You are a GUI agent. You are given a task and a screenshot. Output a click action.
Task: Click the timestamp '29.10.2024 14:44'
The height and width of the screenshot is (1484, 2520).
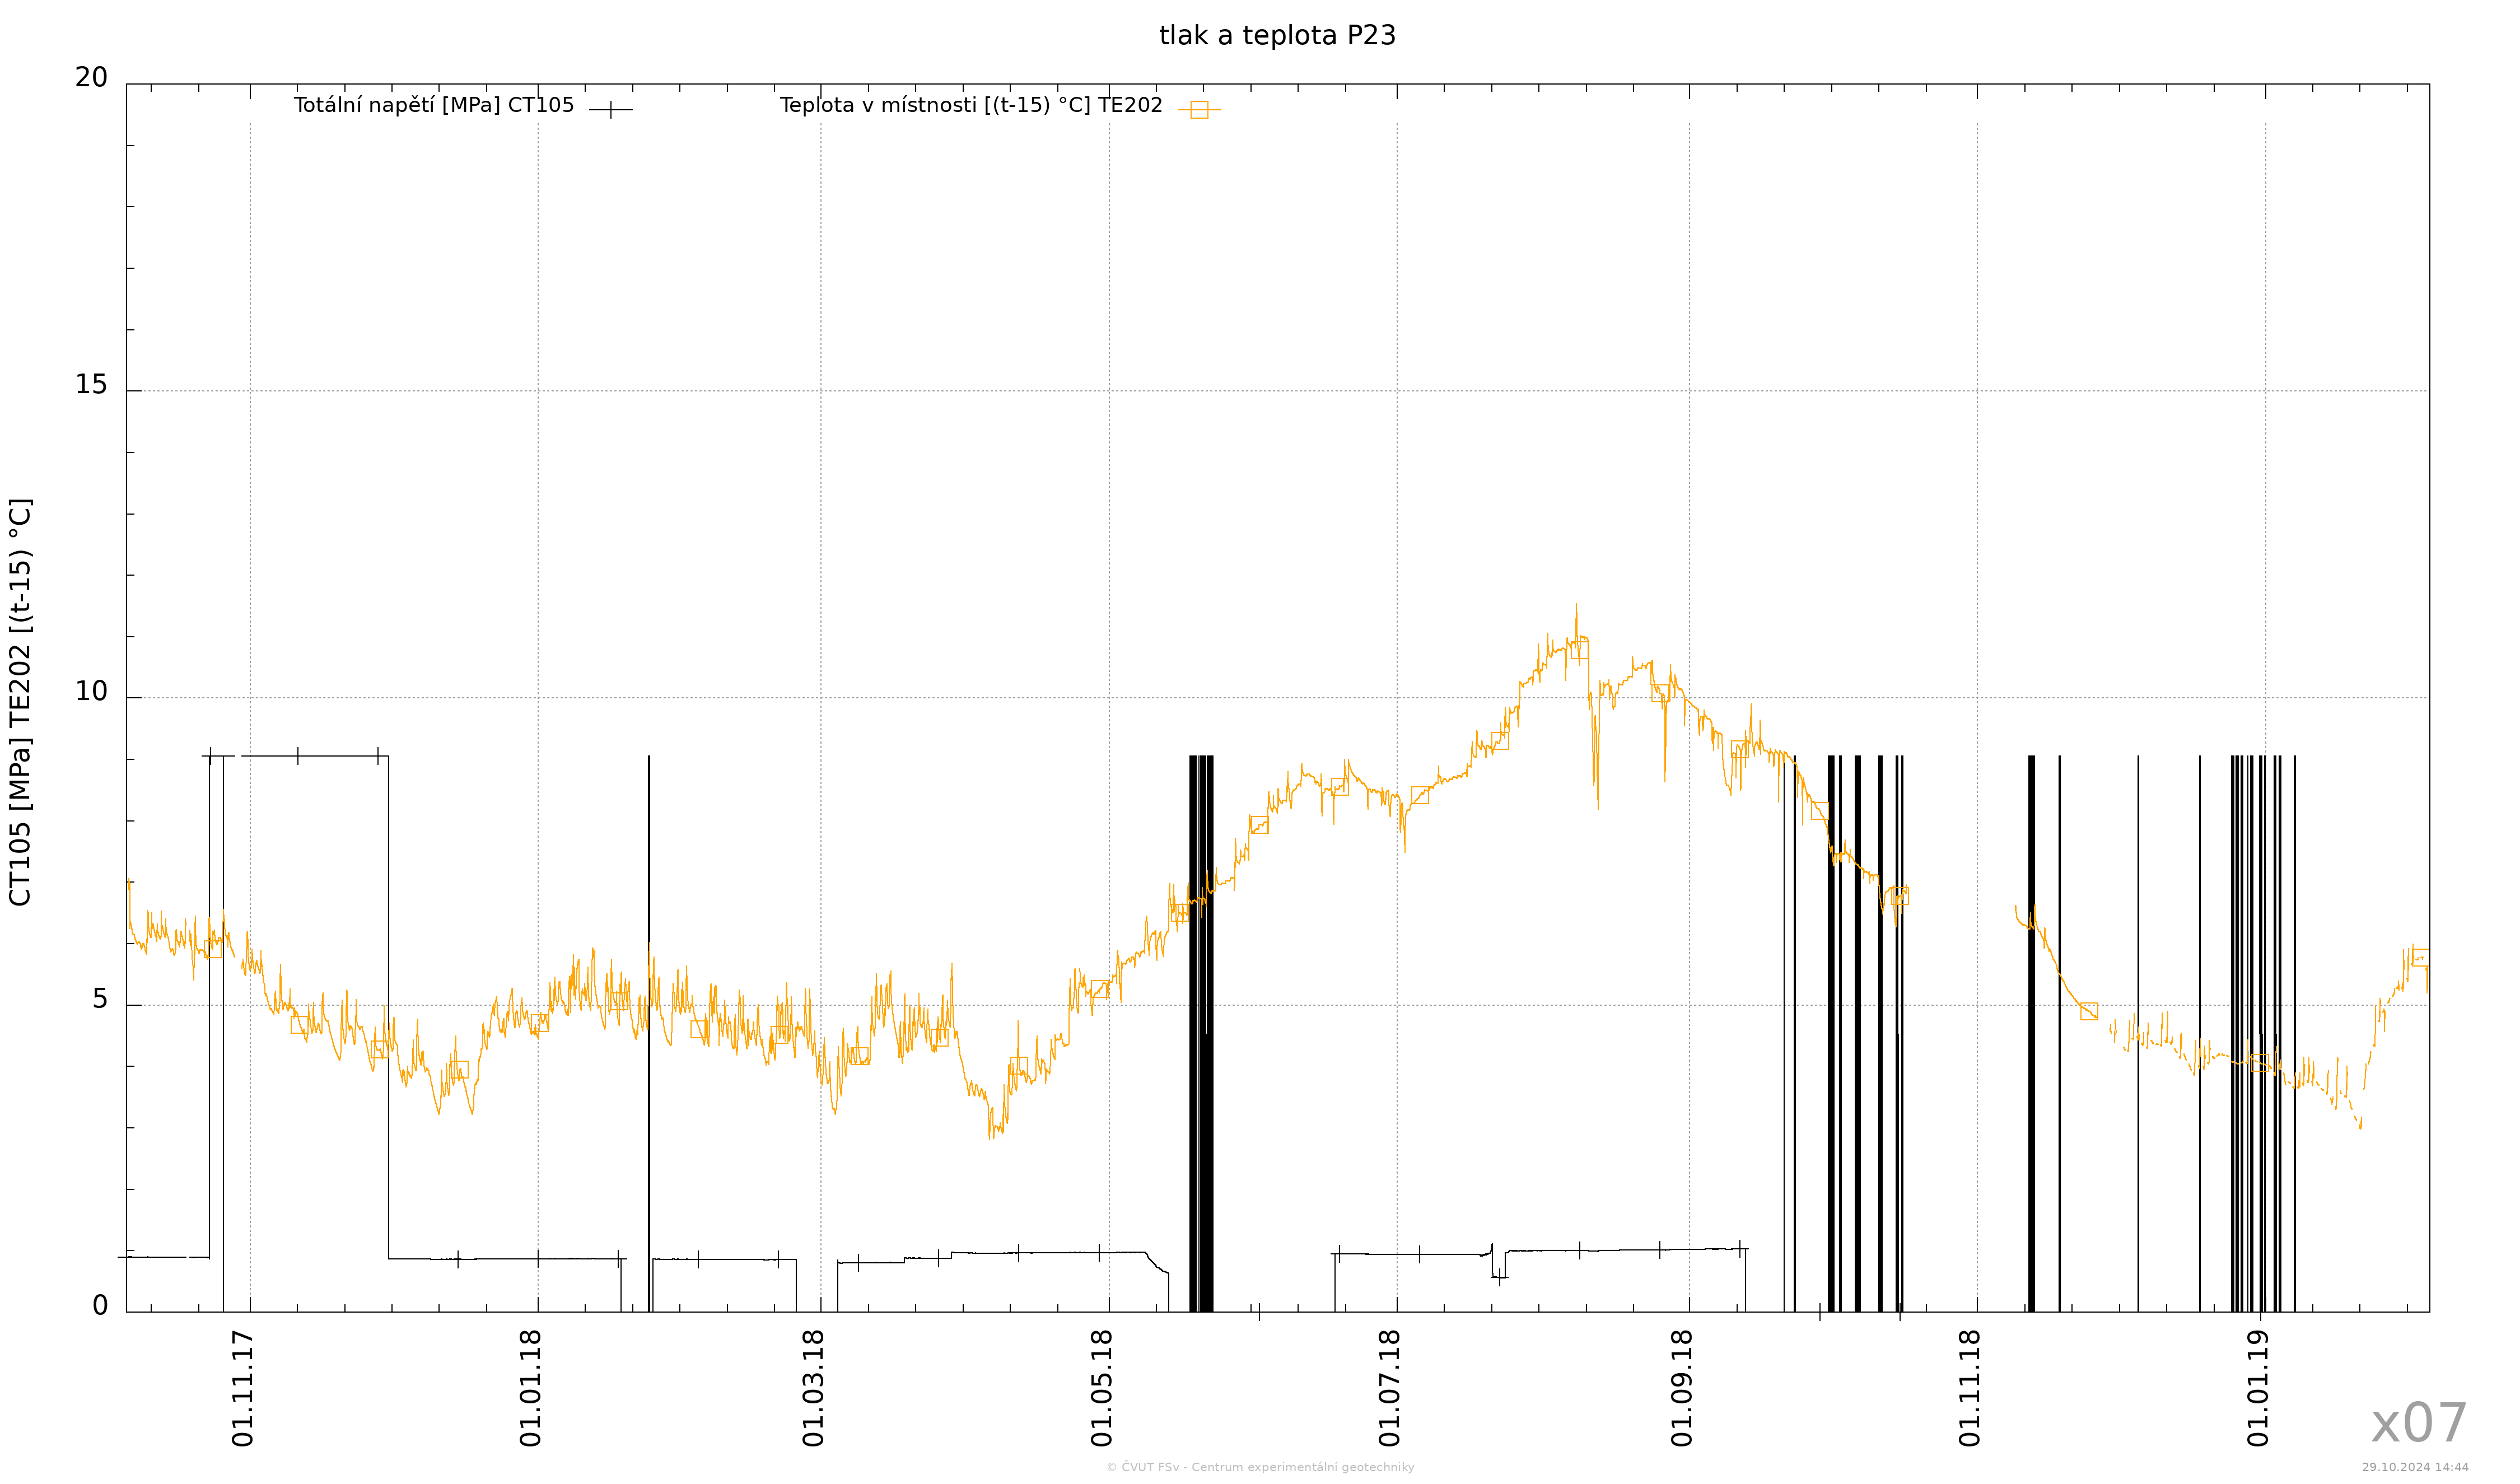(2415, 1467)
